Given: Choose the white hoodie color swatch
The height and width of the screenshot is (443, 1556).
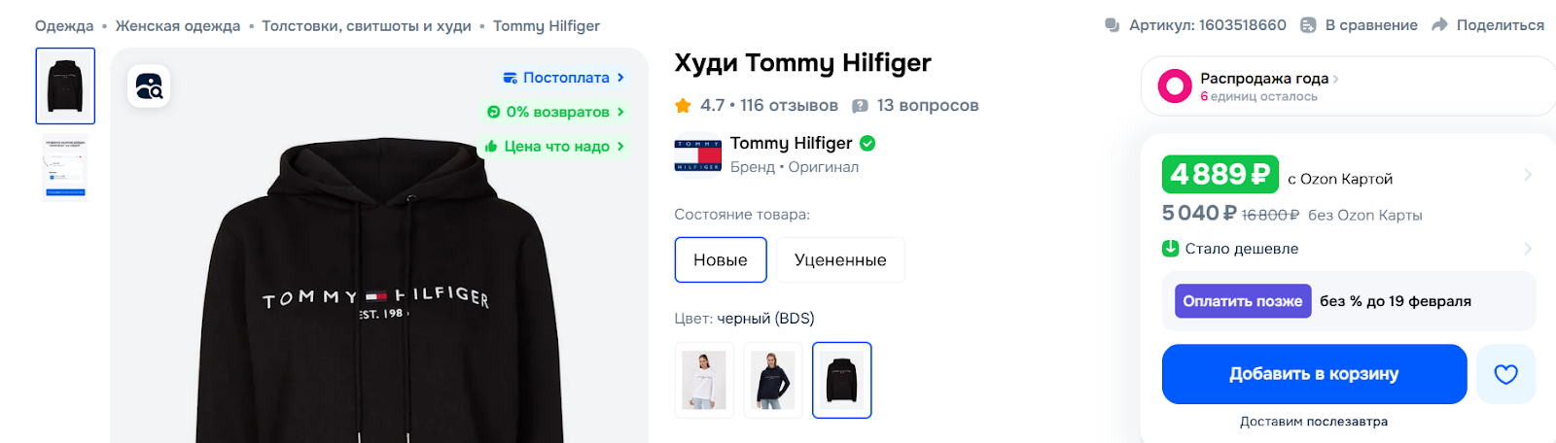Looking at the screenshot, I should 704,380.
